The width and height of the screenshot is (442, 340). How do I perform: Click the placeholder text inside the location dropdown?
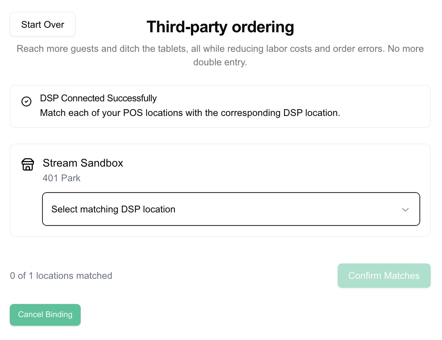[x=113, y=209]
